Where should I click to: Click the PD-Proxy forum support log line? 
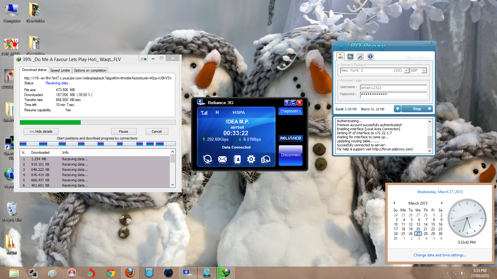point(375,149)
